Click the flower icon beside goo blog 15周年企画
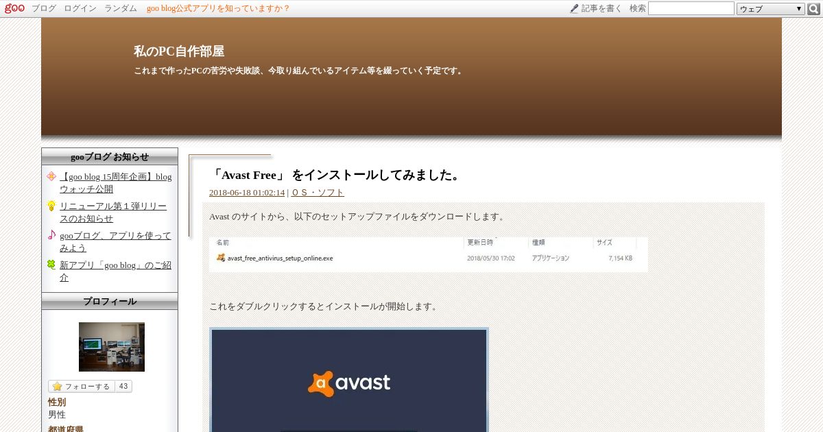The width and height of the screenshot is (823, 432). [51, 176]
